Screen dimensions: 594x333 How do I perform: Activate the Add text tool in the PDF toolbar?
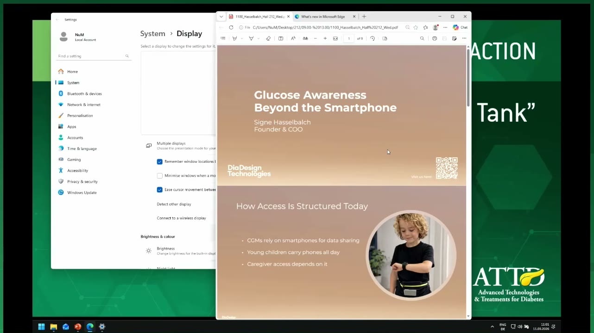281,38
